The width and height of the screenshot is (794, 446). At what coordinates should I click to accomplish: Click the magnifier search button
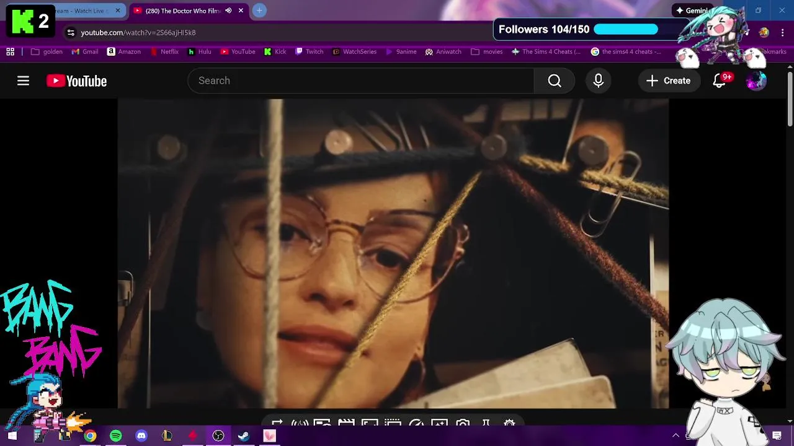coord(555,81)
